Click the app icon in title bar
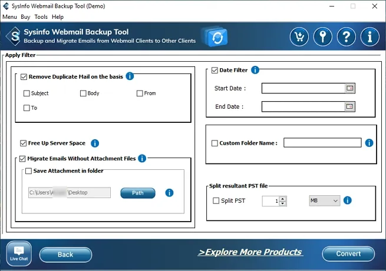Image resolution: width=386 pixels, height=271 pixels. pos(6,6)
